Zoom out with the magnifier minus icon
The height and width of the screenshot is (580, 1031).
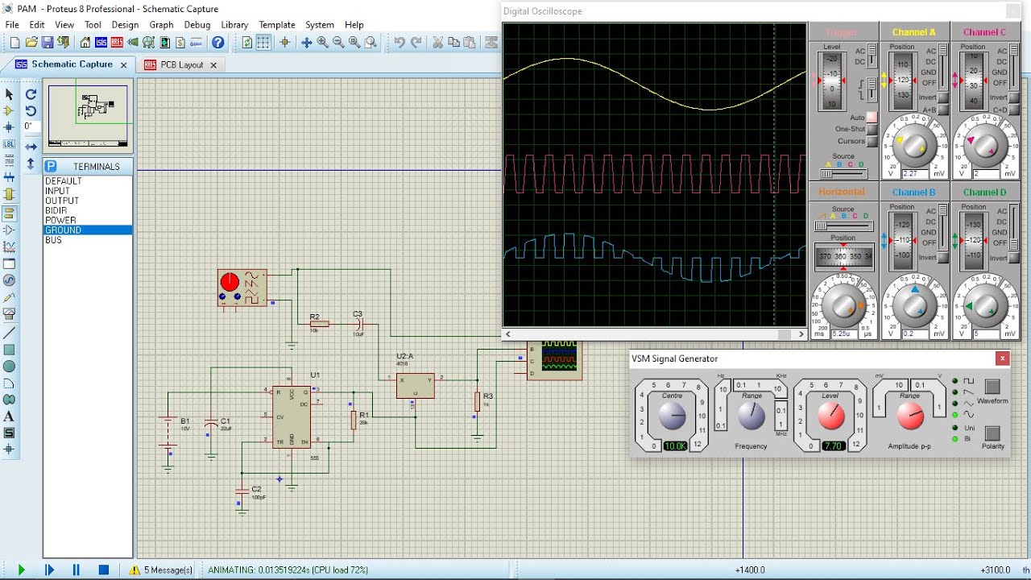coord(338,43)
